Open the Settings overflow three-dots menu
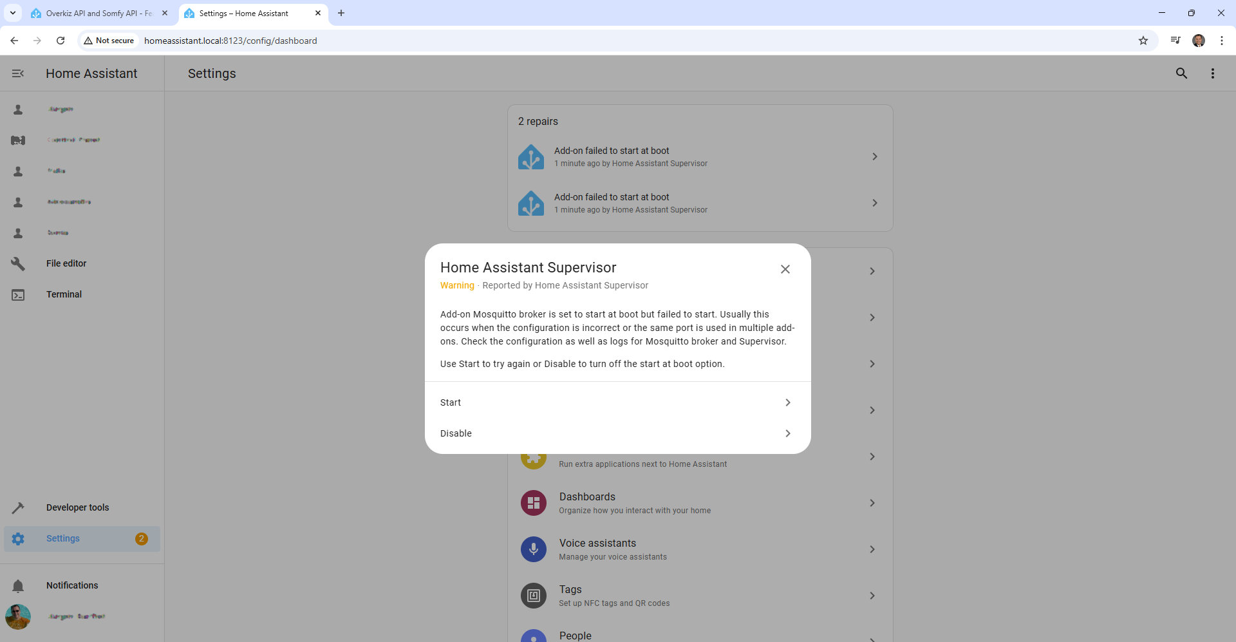This screenshot has width=1236, height=642. [x=1212, y=73]
